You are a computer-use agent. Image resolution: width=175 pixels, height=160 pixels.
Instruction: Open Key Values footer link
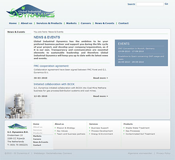click(62, 131)
